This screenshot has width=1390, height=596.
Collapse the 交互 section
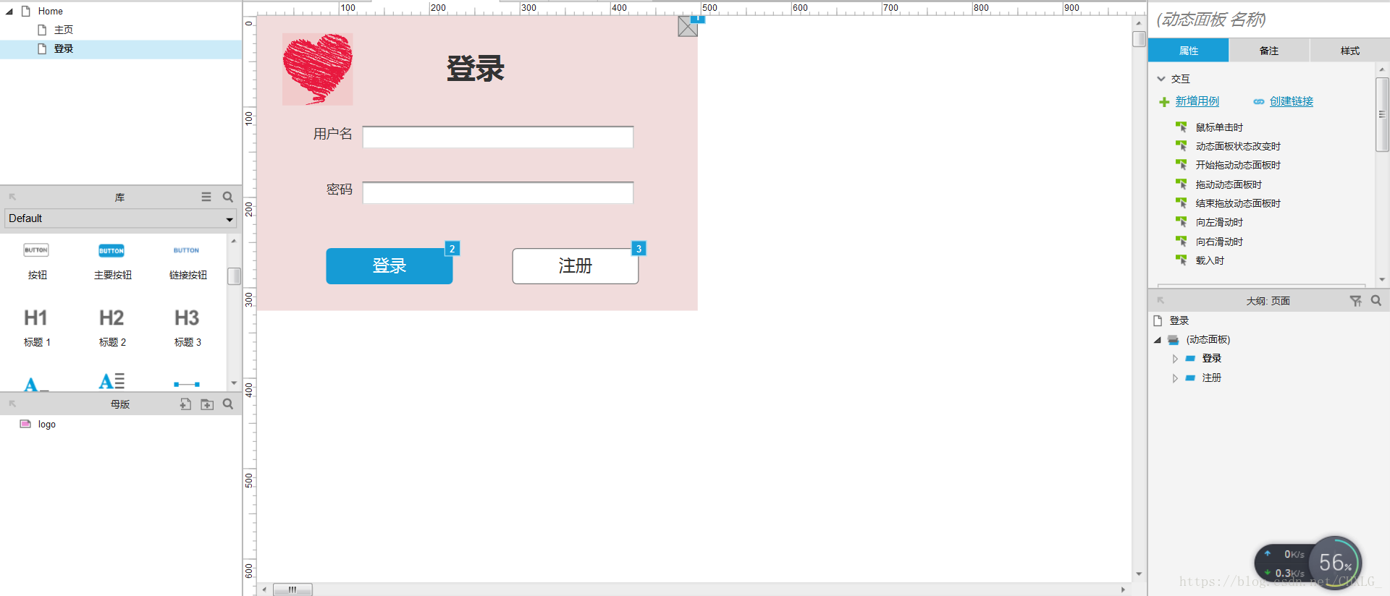coord(1161,79)
